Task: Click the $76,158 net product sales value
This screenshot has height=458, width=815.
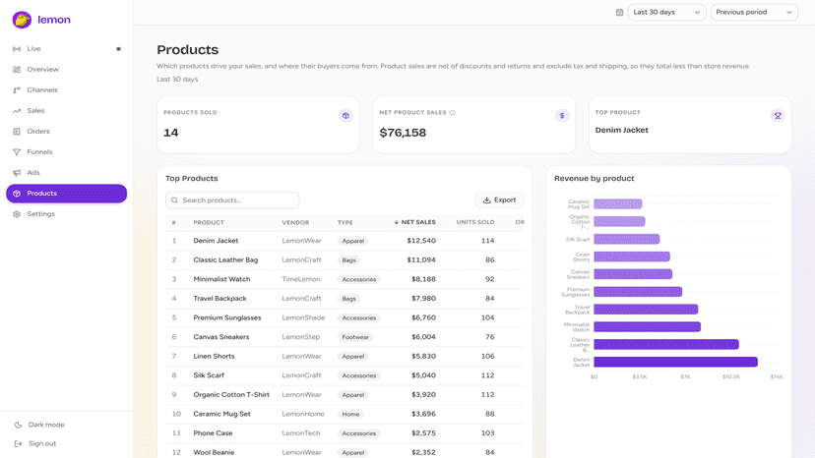Action: (x=403, y=133)
